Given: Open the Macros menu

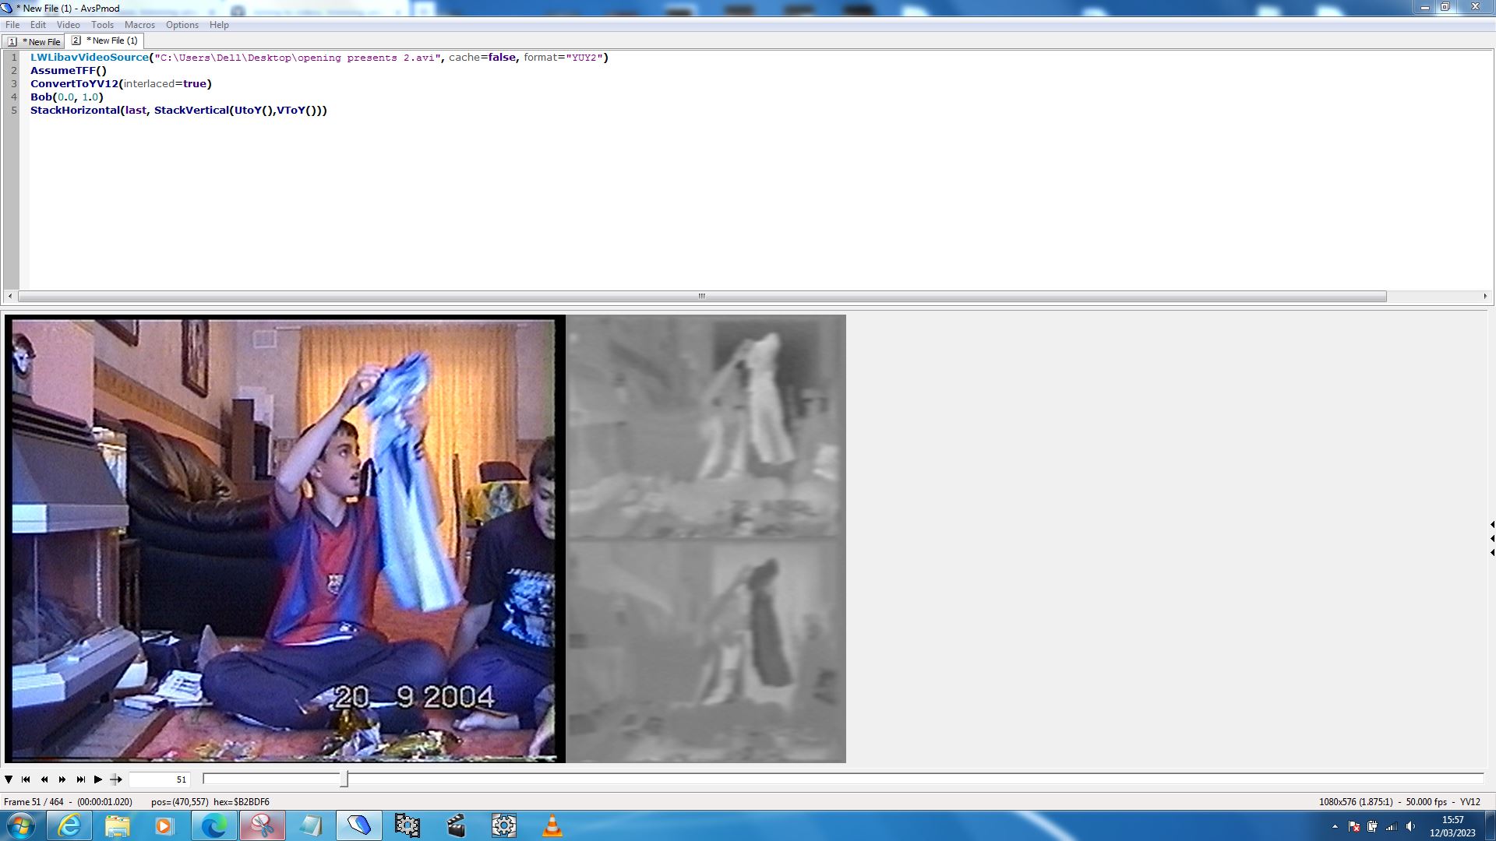Looking at the screenshot, I should tap(139, 25).
